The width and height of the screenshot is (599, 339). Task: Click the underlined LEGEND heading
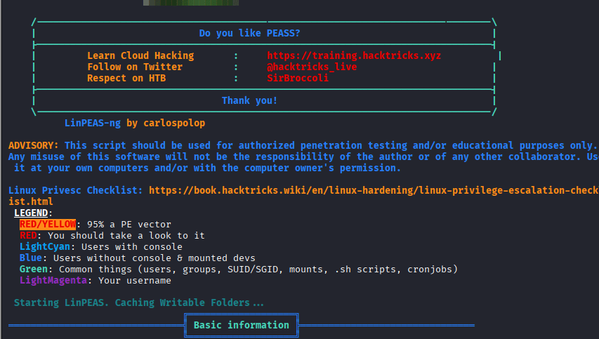33,213
